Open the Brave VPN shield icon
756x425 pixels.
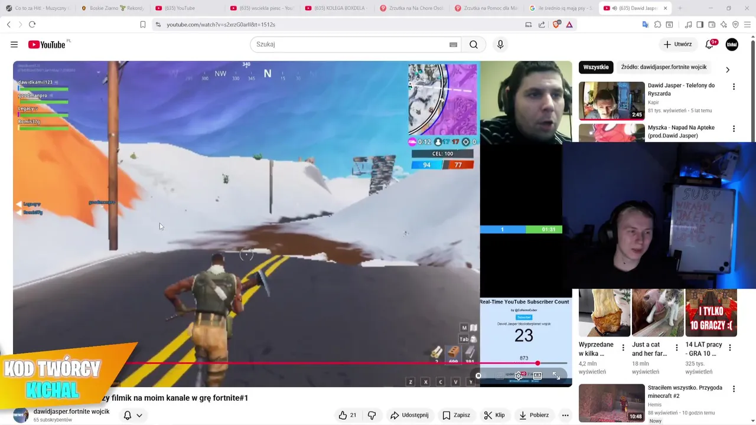pyautogui.click(x=735, y=24)
